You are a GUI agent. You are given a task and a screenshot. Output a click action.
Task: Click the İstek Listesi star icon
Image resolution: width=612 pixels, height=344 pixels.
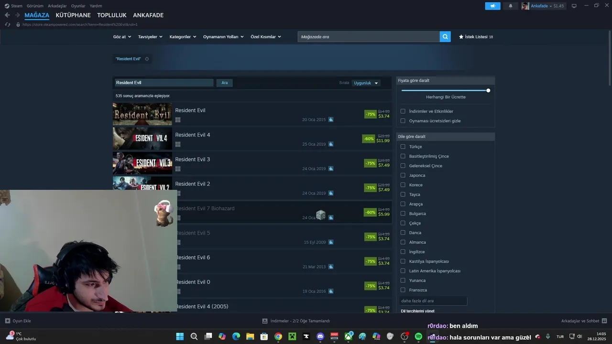[x=461, y=37]
